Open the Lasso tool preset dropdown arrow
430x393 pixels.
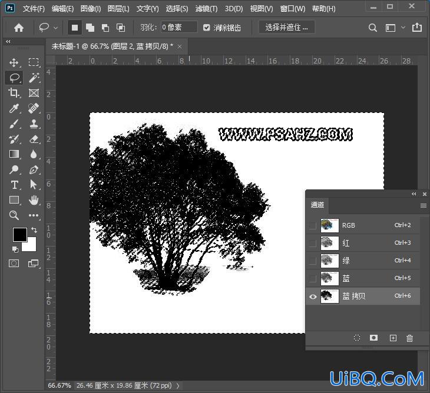[x=56, y=28]
